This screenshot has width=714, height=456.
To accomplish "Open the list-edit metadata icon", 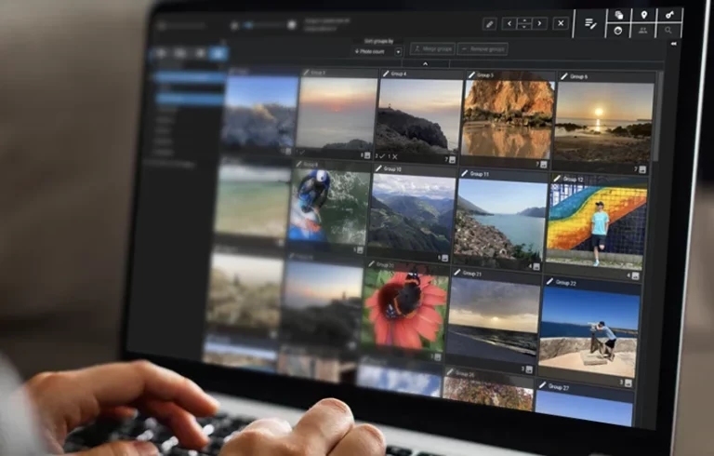I will coord(590,23).
